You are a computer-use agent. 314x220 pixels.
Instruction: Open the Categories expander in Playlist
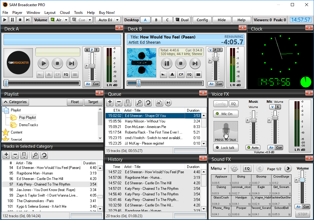[x=15, y=102]
